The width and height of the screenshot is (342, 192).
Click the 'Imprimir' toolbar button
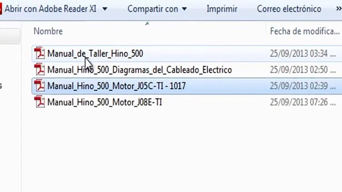click(222, 9)
